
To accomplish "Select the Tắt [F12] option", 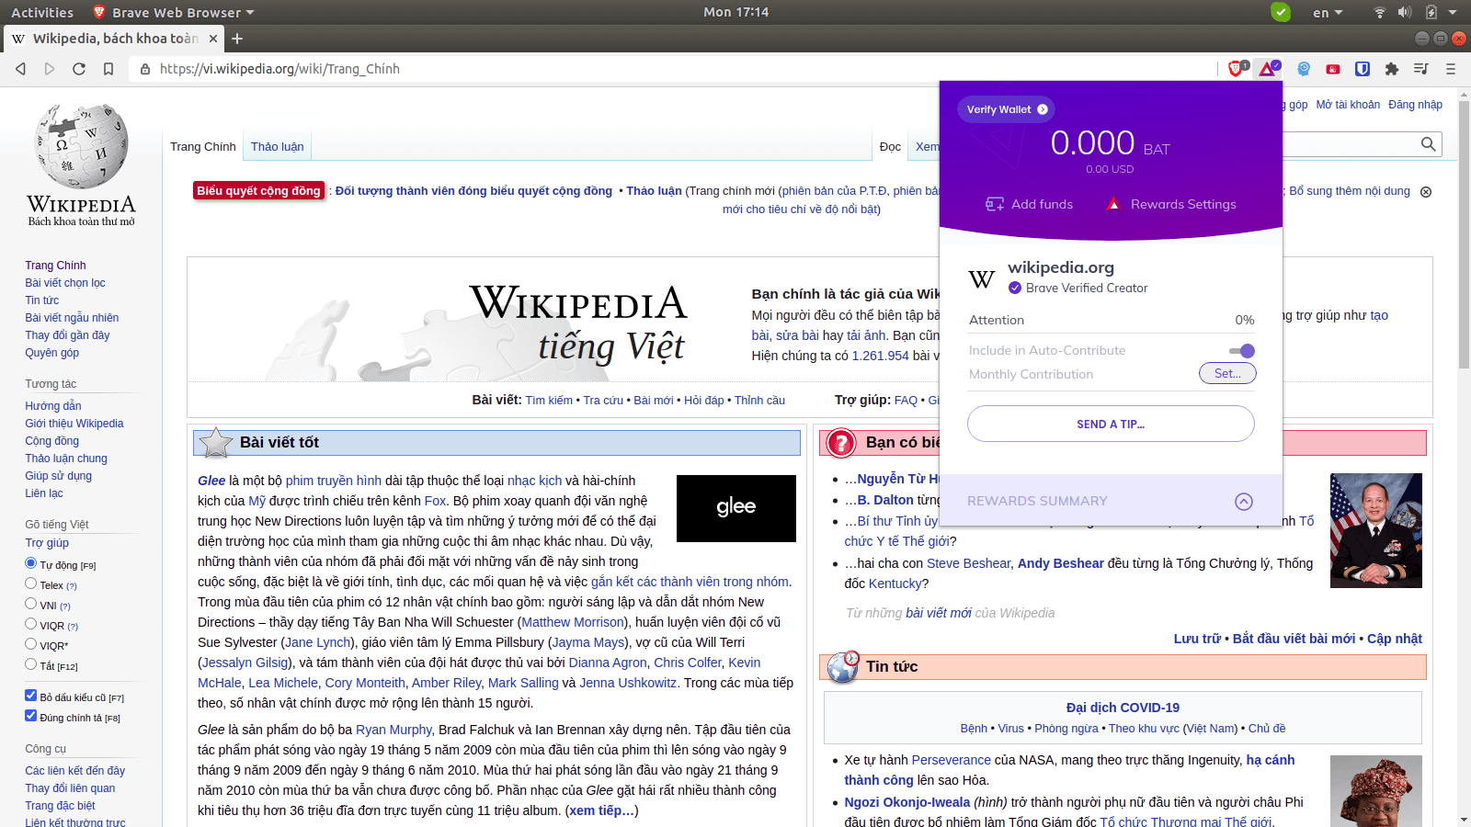I will click(30, 664).
